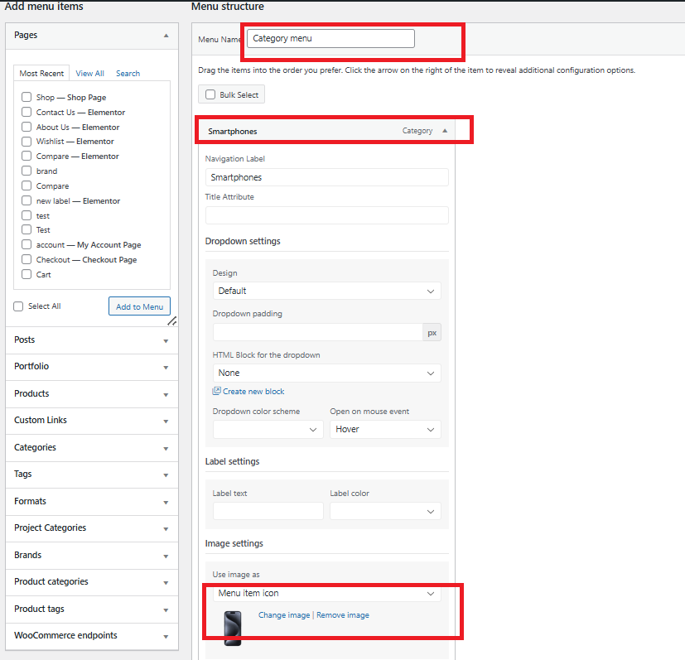Open the Use image as dropdown
685x660 pixels.
327,593
